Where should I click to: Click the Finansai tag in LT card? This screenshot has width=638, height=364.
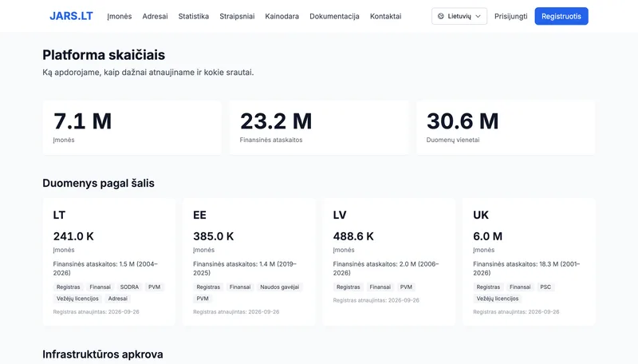[100, 287]
